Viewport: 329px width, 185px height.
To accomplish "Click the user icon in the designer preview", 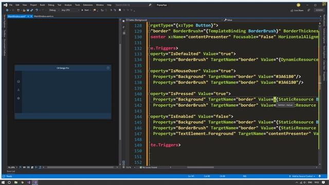I will pos(19,90).
